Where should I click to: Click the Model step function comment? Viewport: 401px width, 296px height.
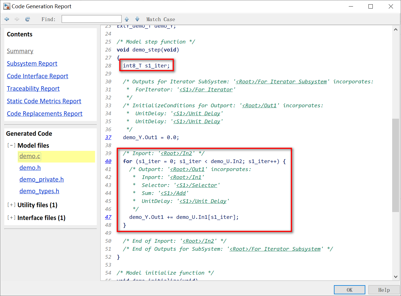[156, 42]
